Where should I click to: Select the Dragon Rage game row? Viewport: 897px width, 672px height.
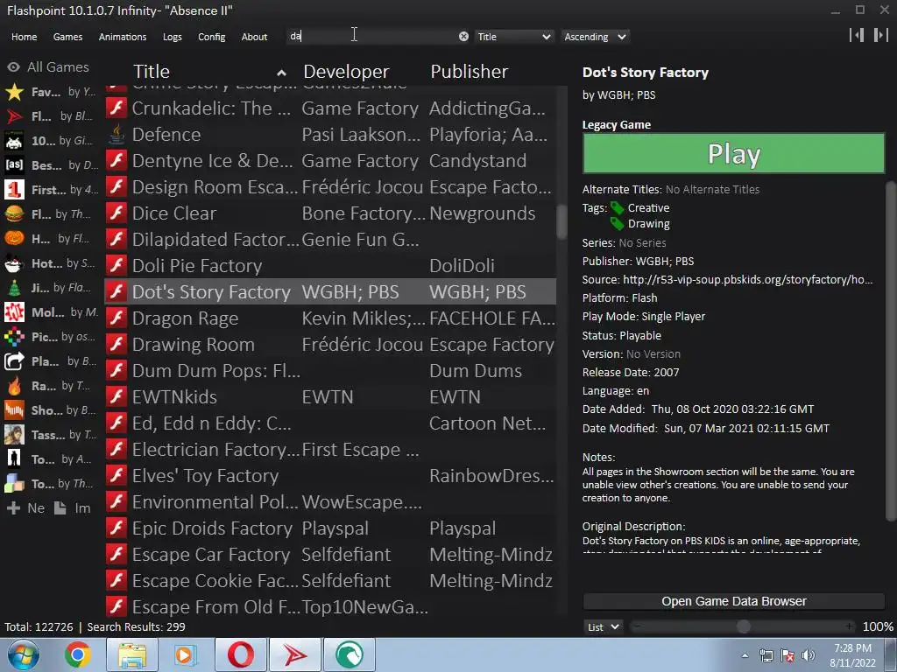coord(330,318)
